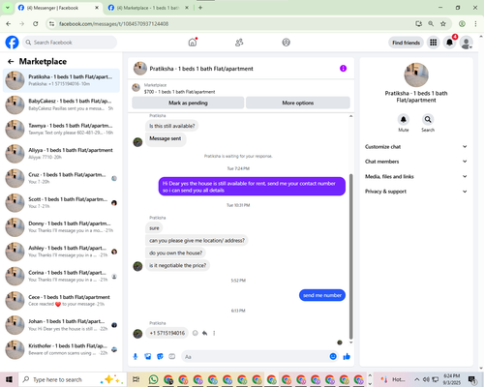Open the account profile avatar menu

[x=466, y=43]
